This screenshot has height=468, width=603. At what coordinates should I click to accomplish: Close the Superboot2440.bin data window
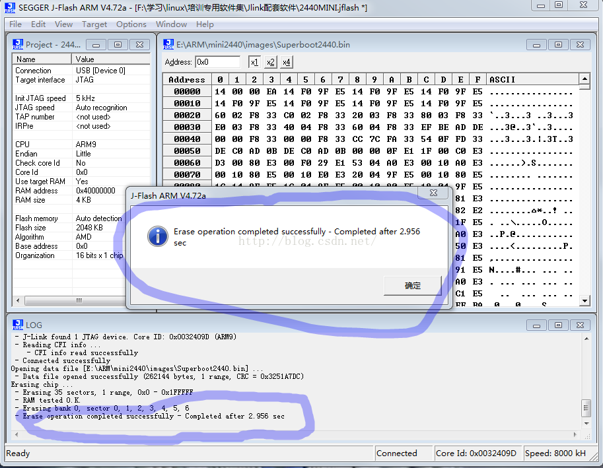pyautogui.click(x=580, y=45)
